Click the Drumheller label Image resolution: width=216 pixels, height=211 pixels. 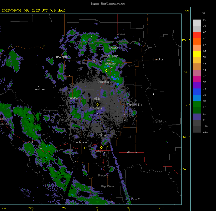click(x=160, y=122)
